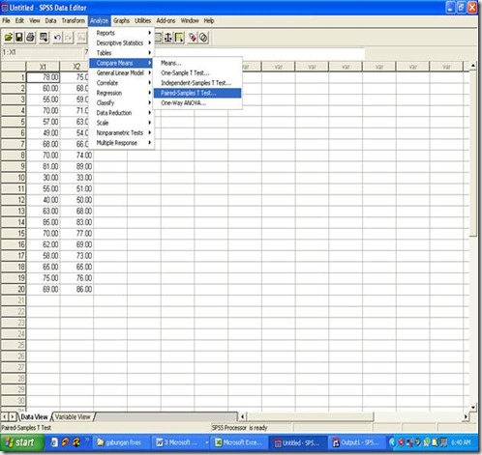Select row header 20
The image size is (482, 455).
tap(14, 289)
